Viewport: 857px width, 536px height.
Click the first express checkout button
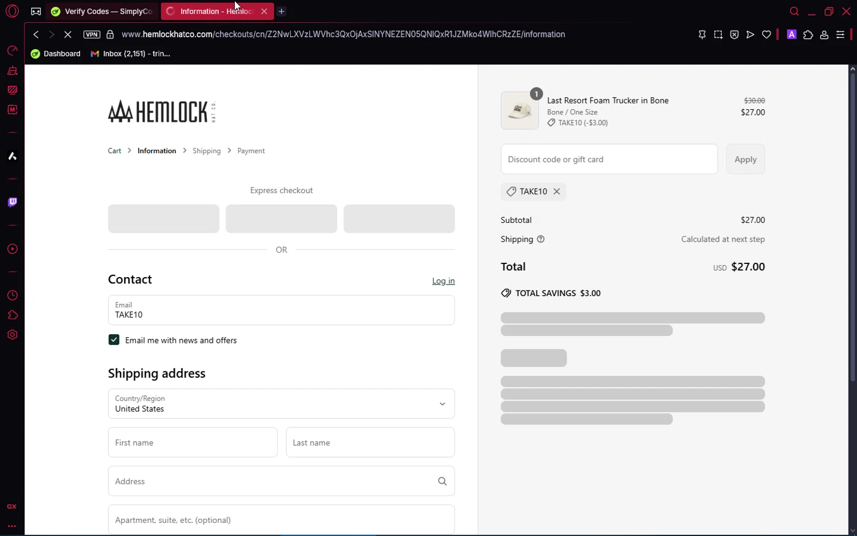tap(163, 219)
